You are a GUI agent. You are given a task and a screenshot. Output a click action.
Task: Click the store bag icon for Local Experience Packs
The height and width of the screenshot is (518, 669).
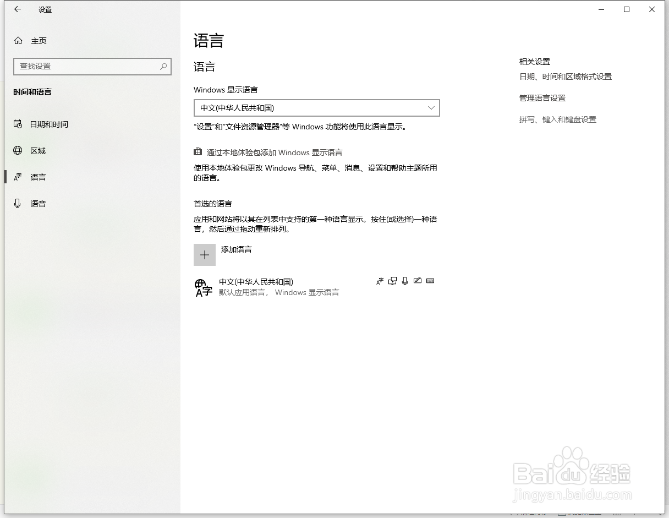[x=198, y=152]
